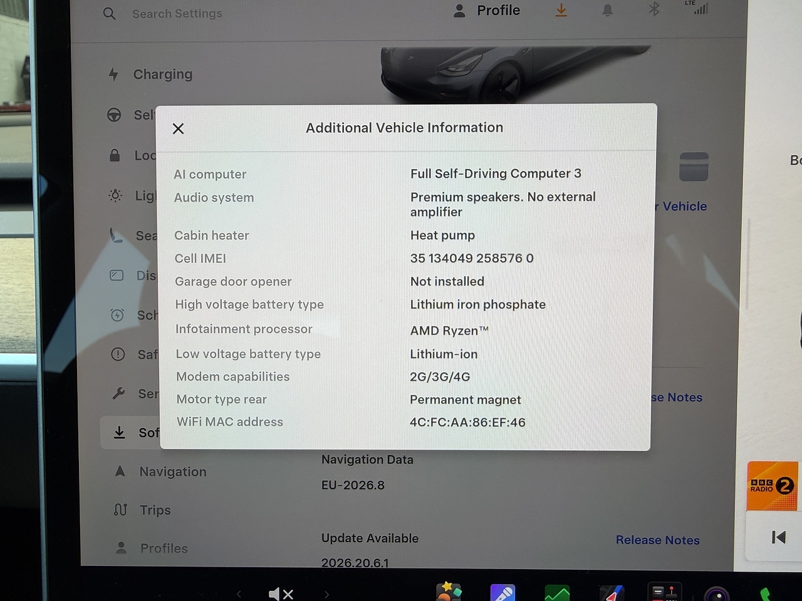Click the Update Available heading
The image size is (802, 601).
coord(370,538)
